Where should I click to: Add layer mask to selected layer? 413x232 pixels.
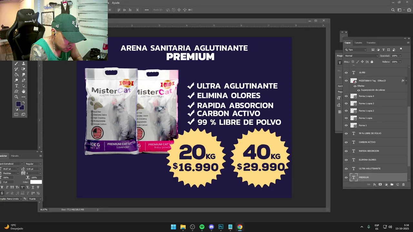pyautogui.click(x=380, y=185)
